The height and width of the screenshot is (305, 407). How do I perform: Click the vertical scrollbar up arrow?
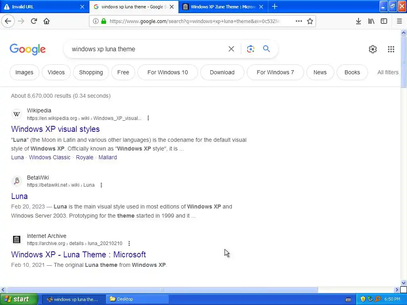pos(404,33)
